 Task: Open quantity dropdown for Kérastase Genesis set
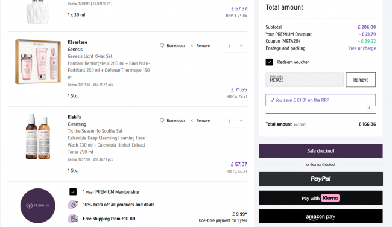(x=235, y=46)
